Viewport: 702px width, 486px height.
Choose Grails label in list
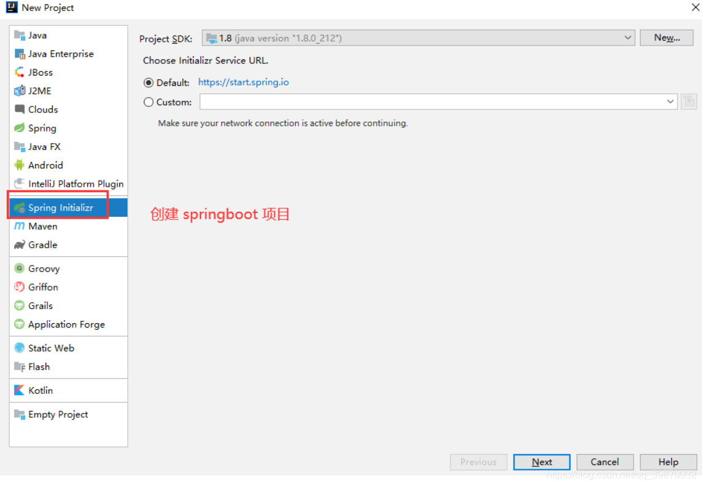[x=41, y=306]
